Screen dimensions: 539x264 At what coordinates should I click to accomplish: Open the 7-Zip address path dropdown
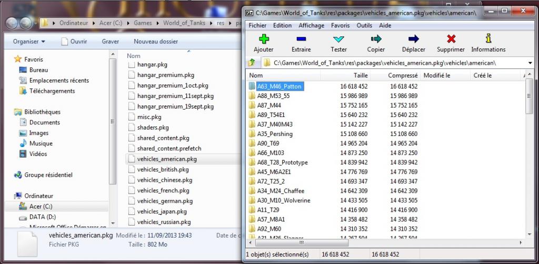click(529, 63)
